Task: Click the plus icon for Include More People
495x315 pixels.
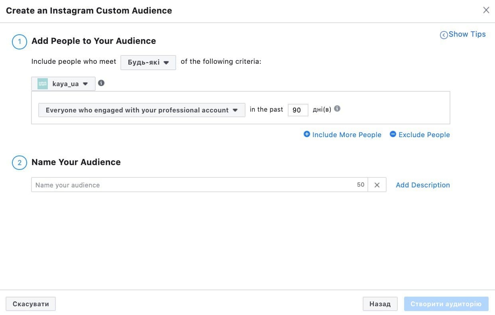Action: (x=307, y=134)
